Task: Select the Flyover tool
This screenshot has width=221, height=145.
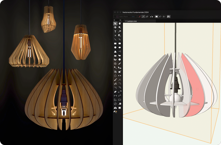Action: [x=115, y=28]
